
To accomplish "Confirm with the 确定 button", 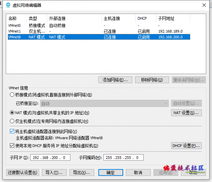I will [x=111, y=173].
